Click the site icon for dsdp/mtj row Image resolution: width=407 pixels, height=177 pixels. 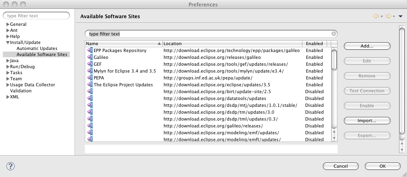(x=90, y=105)
